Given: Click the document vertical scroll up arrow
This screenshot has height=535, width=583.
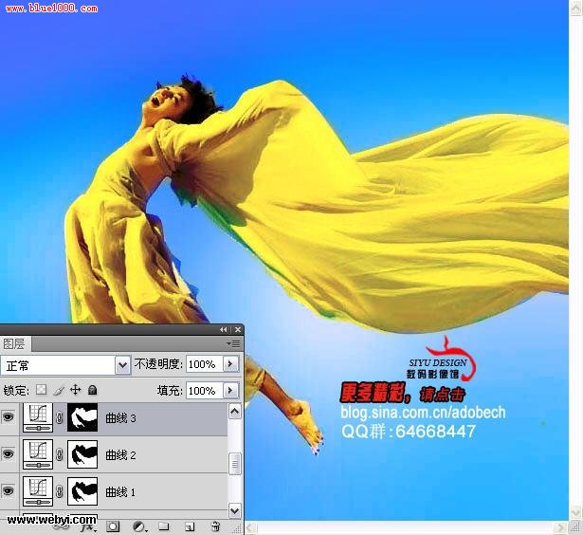Looking at the screenshot, I should pos(576,8).
